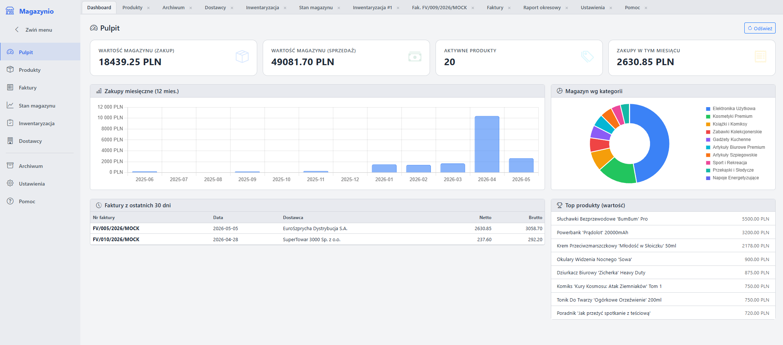Click the box icon in Wartość magazynu (zakup) card
This screenshot has width=783, height=345.
[242, 57]
